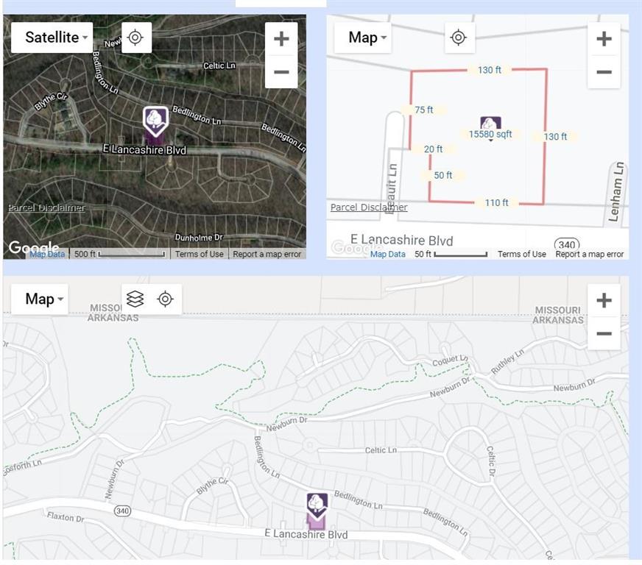The height and width of the screenshot is (565, 642).
Task: Click the property marker on bottom map
Action: click(317, 508)
